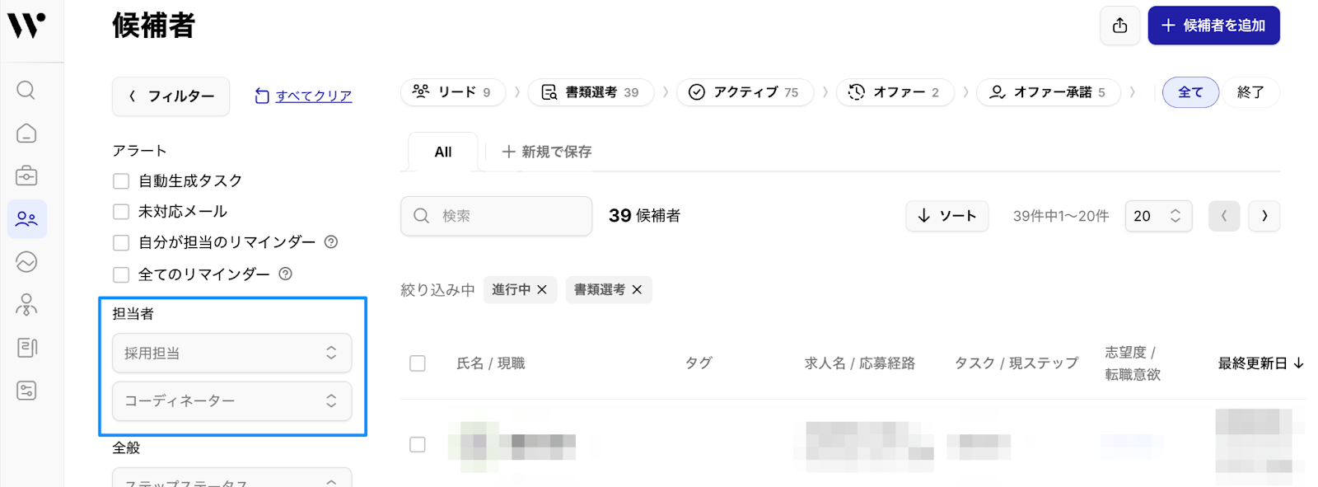Screen dimensions: 1318x487
Task: Remove the 進行中 filter chip
Action: [542, 290]
